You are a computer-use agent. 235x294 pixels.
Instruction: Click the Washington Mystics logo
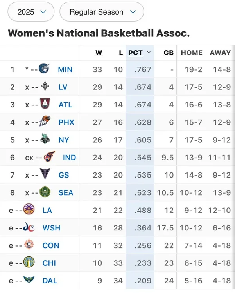coord(29,227)
